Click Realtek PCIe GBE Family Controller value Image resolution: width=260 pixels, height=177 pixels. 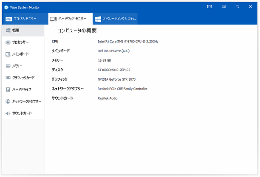(122, 89)
